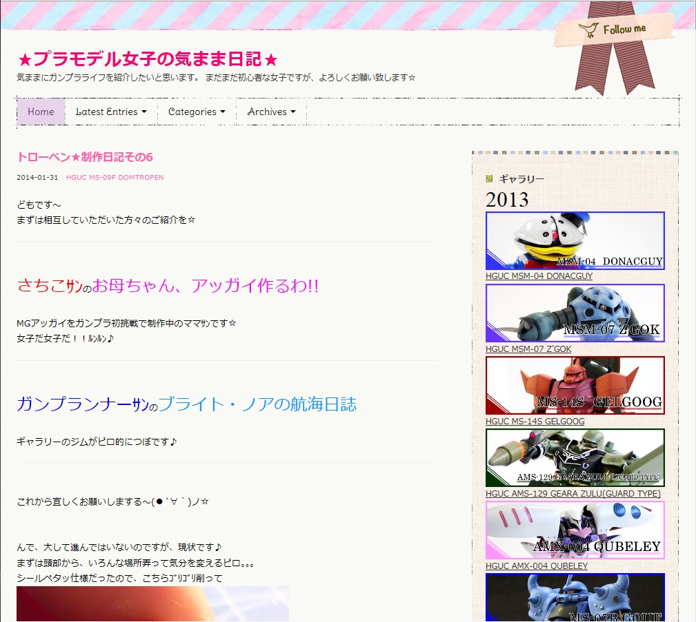
Task: Click the Follow me bird icon
Action: click(x=588, y=30)
